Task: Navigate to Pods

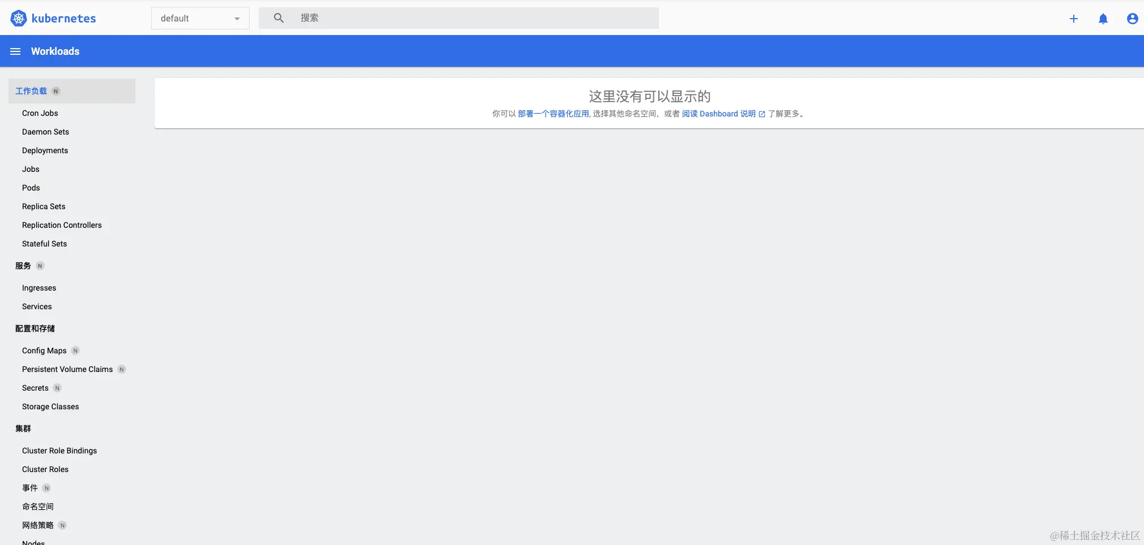Action: [31, 188]
